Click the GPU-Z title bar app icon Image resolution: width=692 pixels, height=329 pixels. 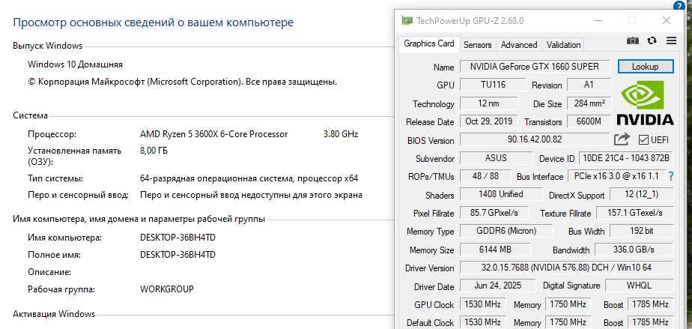407,21
